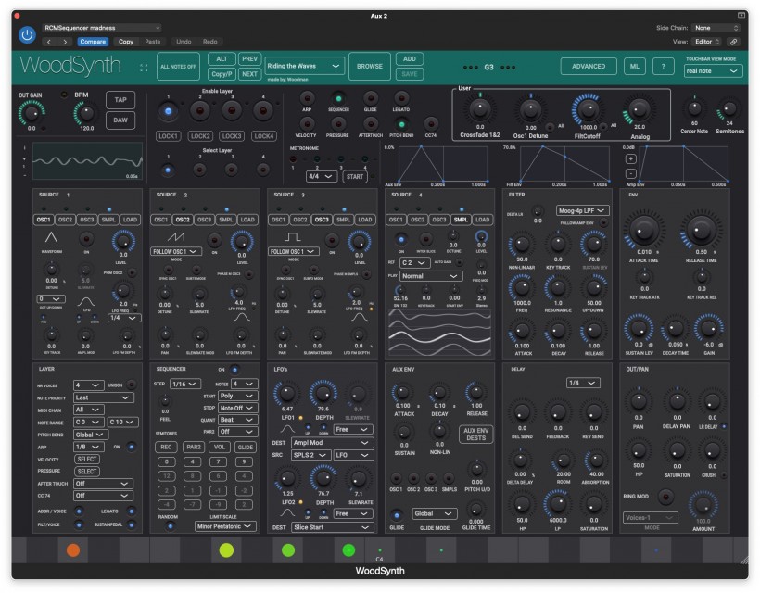Click the question mark help button
Image resolution: width=760 pixels, height=593 pixels.
tap(663, 66)
